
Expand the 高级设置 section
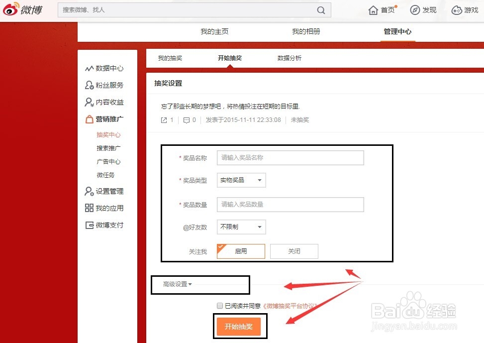click(x=178, y=284)
